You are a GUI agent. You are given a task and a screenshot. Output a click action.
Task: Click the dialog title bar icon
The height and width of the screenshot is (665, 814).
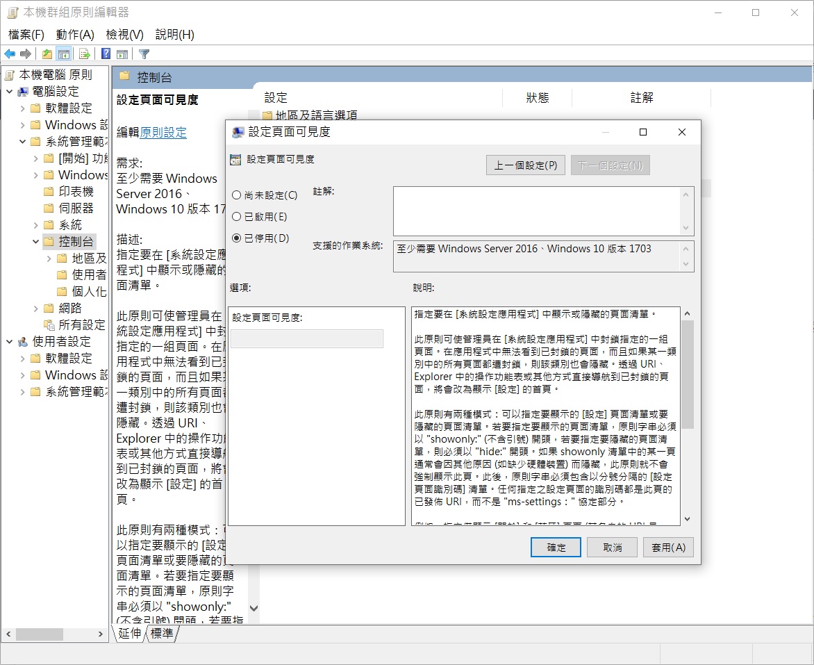coord(238,132)
